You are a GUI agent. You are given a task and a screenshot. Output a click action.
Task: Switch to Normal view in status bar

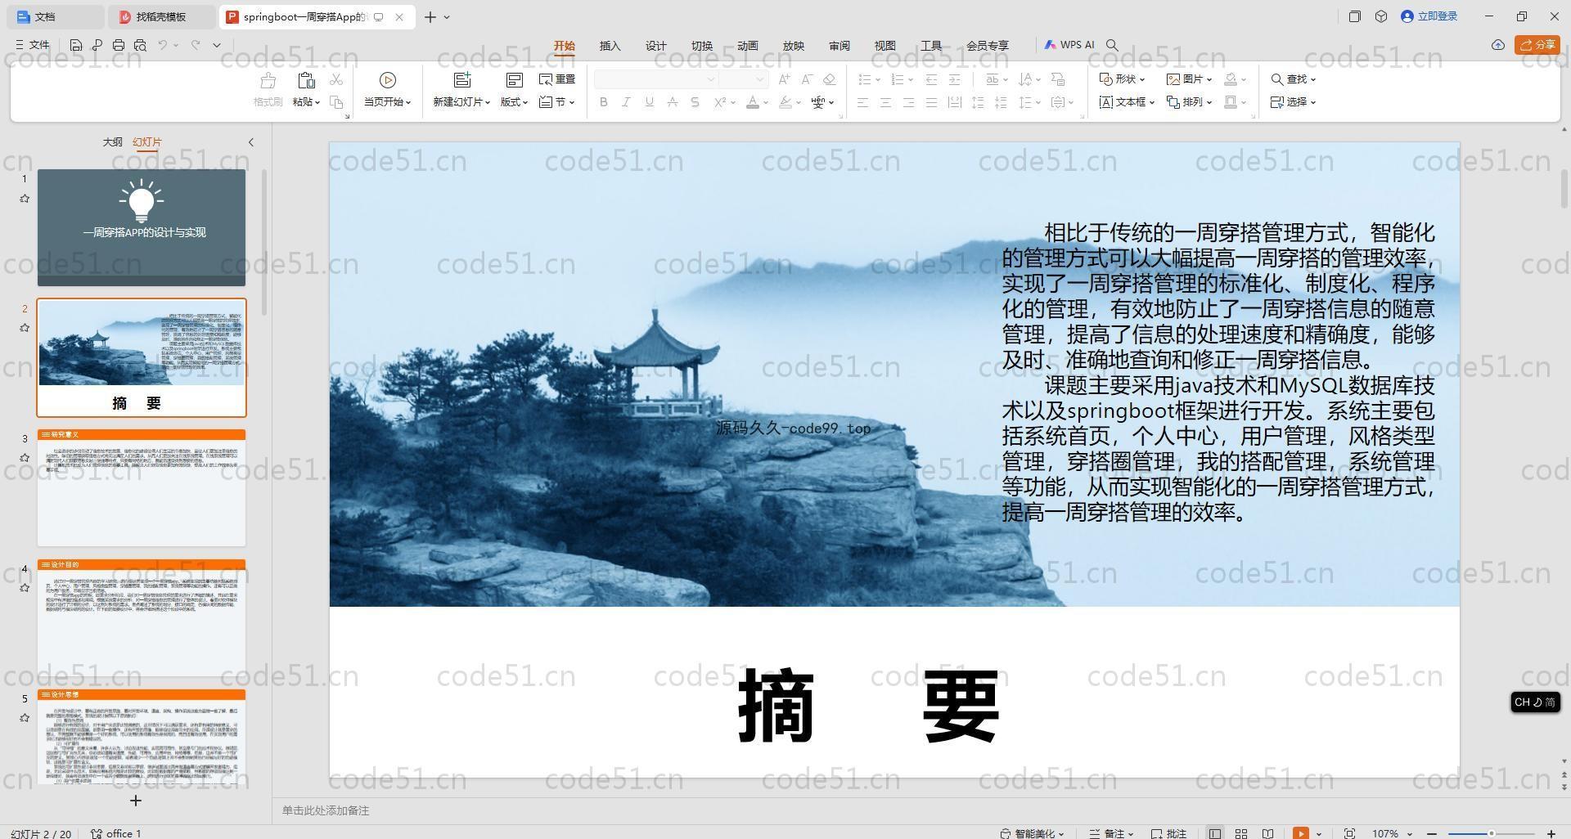point(1215,833)
